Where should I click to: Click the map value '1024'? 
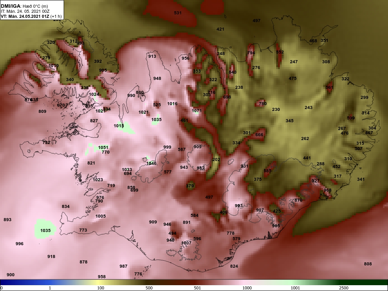click(x=94, y=95)
